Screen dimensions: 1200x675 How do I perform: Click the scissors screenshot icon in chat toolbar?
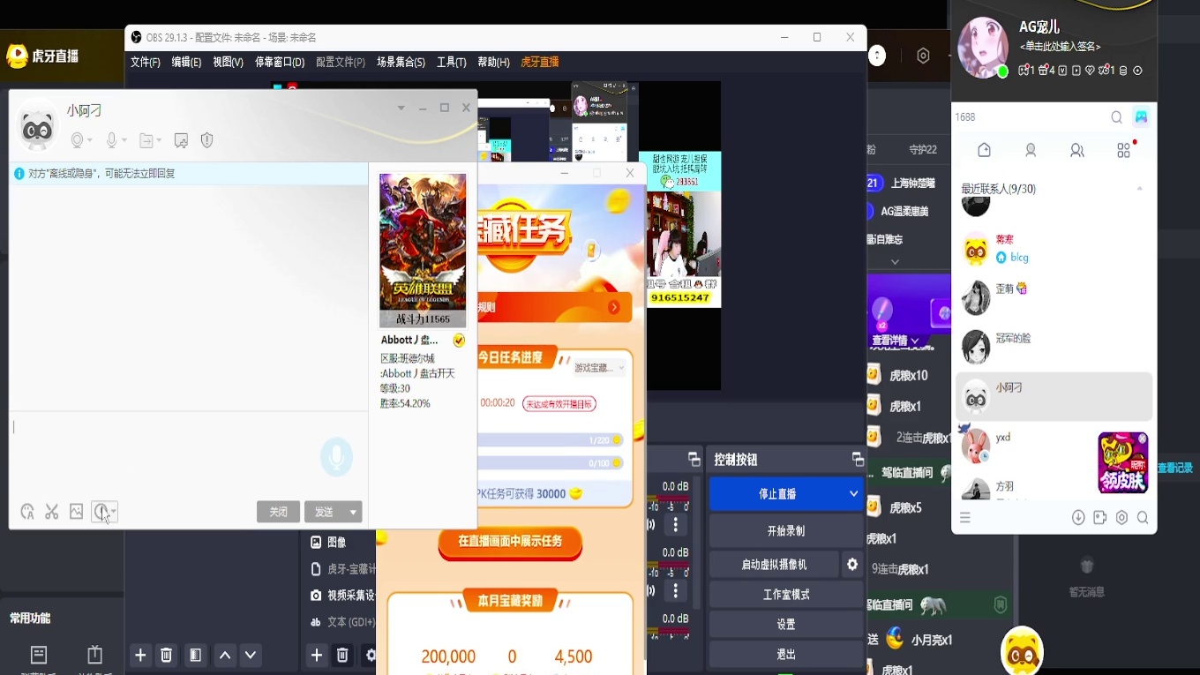(52, 512)
